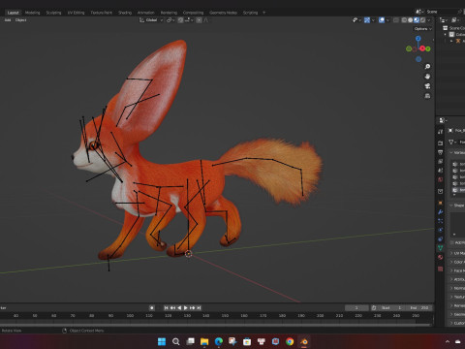Open the Object properties tab, orange square
This screenshot has height=349, width=465.
pyautogui.click(x=441, y=203)
